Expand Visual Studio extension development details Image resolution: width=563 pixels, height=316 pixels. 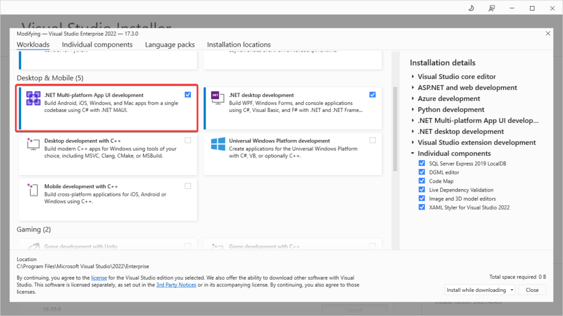pyautogui.click(x=413, y=142)
